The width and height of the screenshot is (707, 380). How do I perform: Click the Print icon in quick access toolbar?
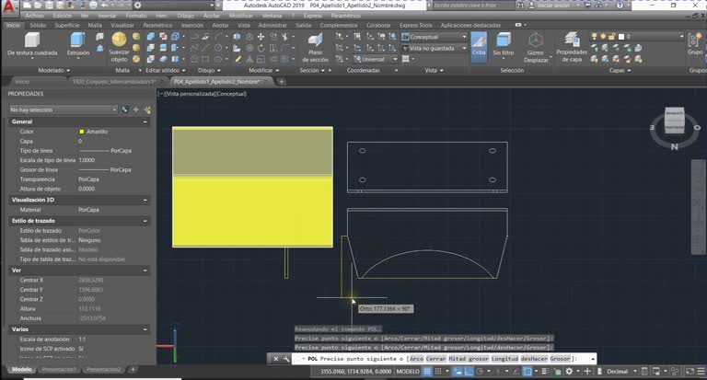pos(92,6)
